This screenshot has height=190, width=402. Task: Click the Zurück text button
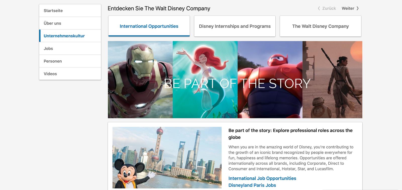[x=329, y=8]
